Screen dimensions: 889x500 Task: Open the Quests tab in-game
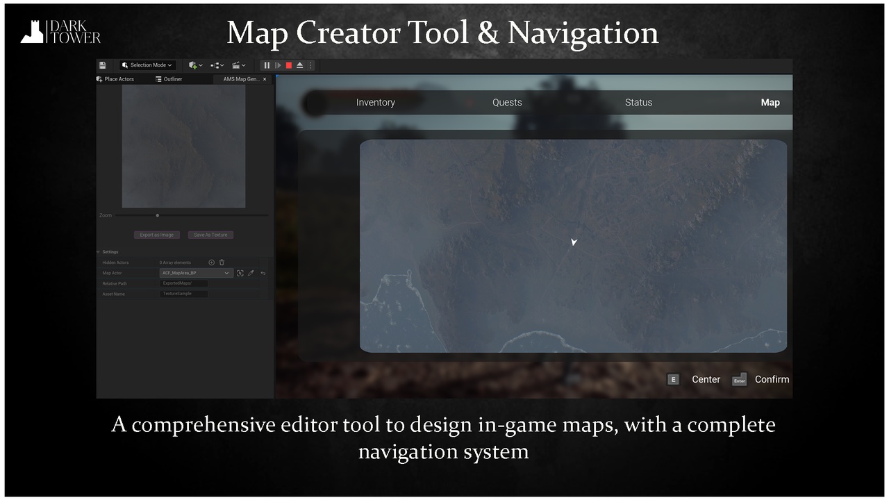506,102
